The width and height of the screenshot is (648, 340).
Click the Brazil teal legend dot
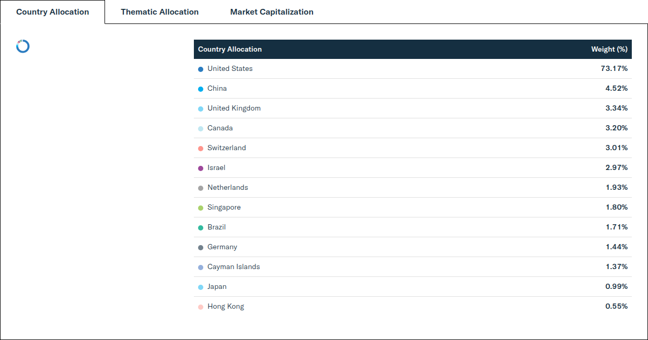tap(201, 228)
